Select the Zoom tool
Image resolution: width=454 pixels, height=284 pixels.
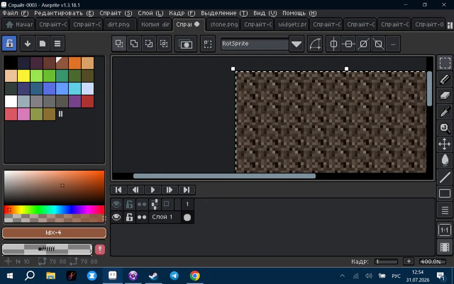coord(445,128)
